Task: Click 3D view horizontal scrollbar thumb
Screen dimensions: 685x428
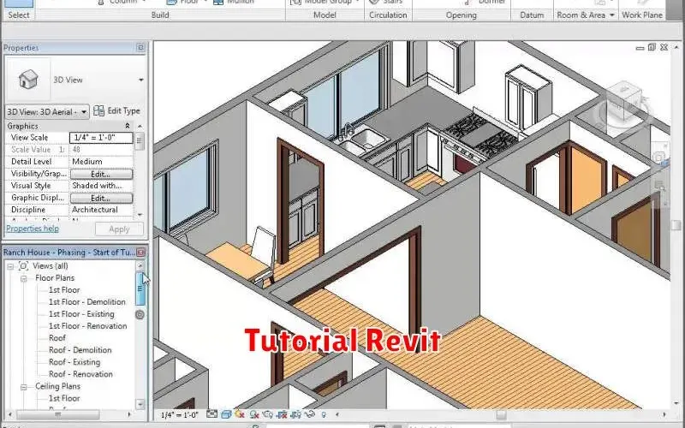Action: click(x=501, y=414)
